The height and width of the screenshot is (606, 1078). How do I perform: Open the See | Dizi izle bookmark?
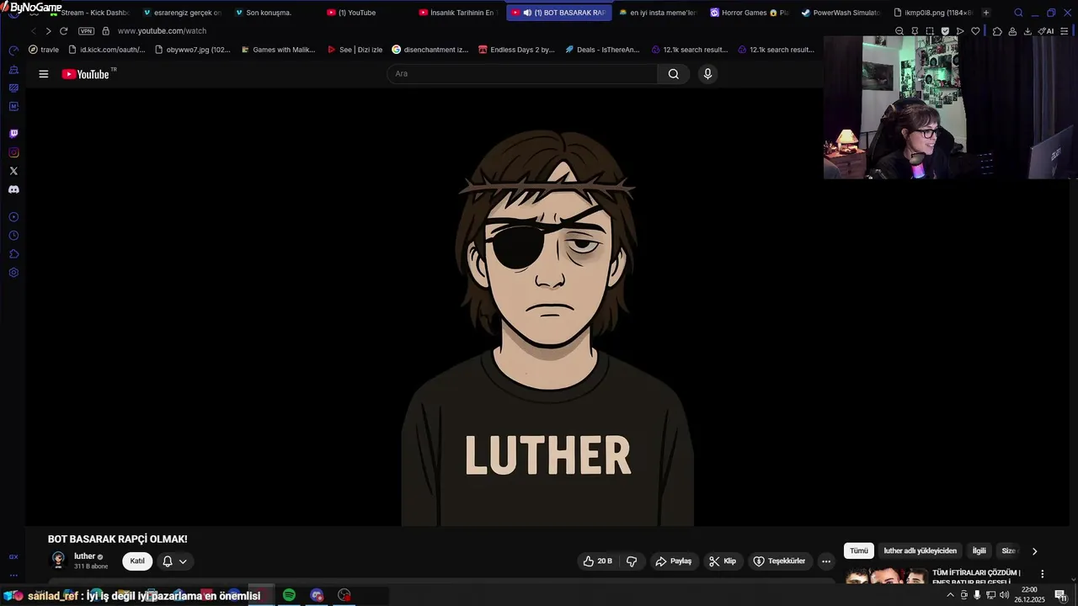click(355, 50)
